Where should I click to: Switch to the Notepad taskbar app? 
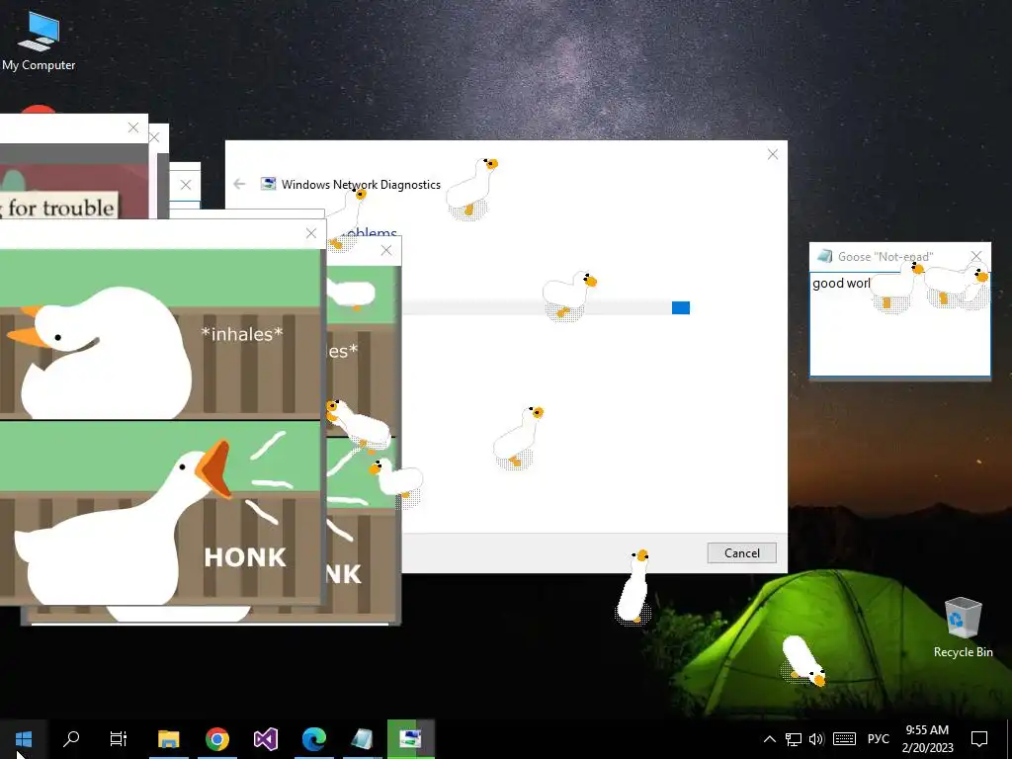(362, 739)
